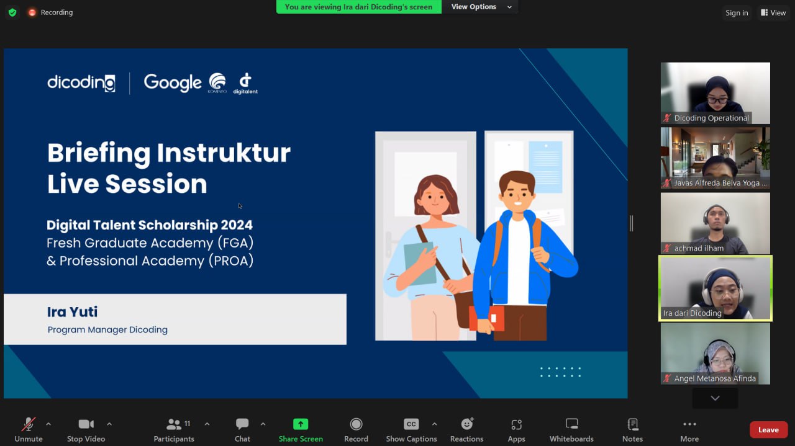
Task: Click the green encryption shield icon
Action: (x=12, y=12)
